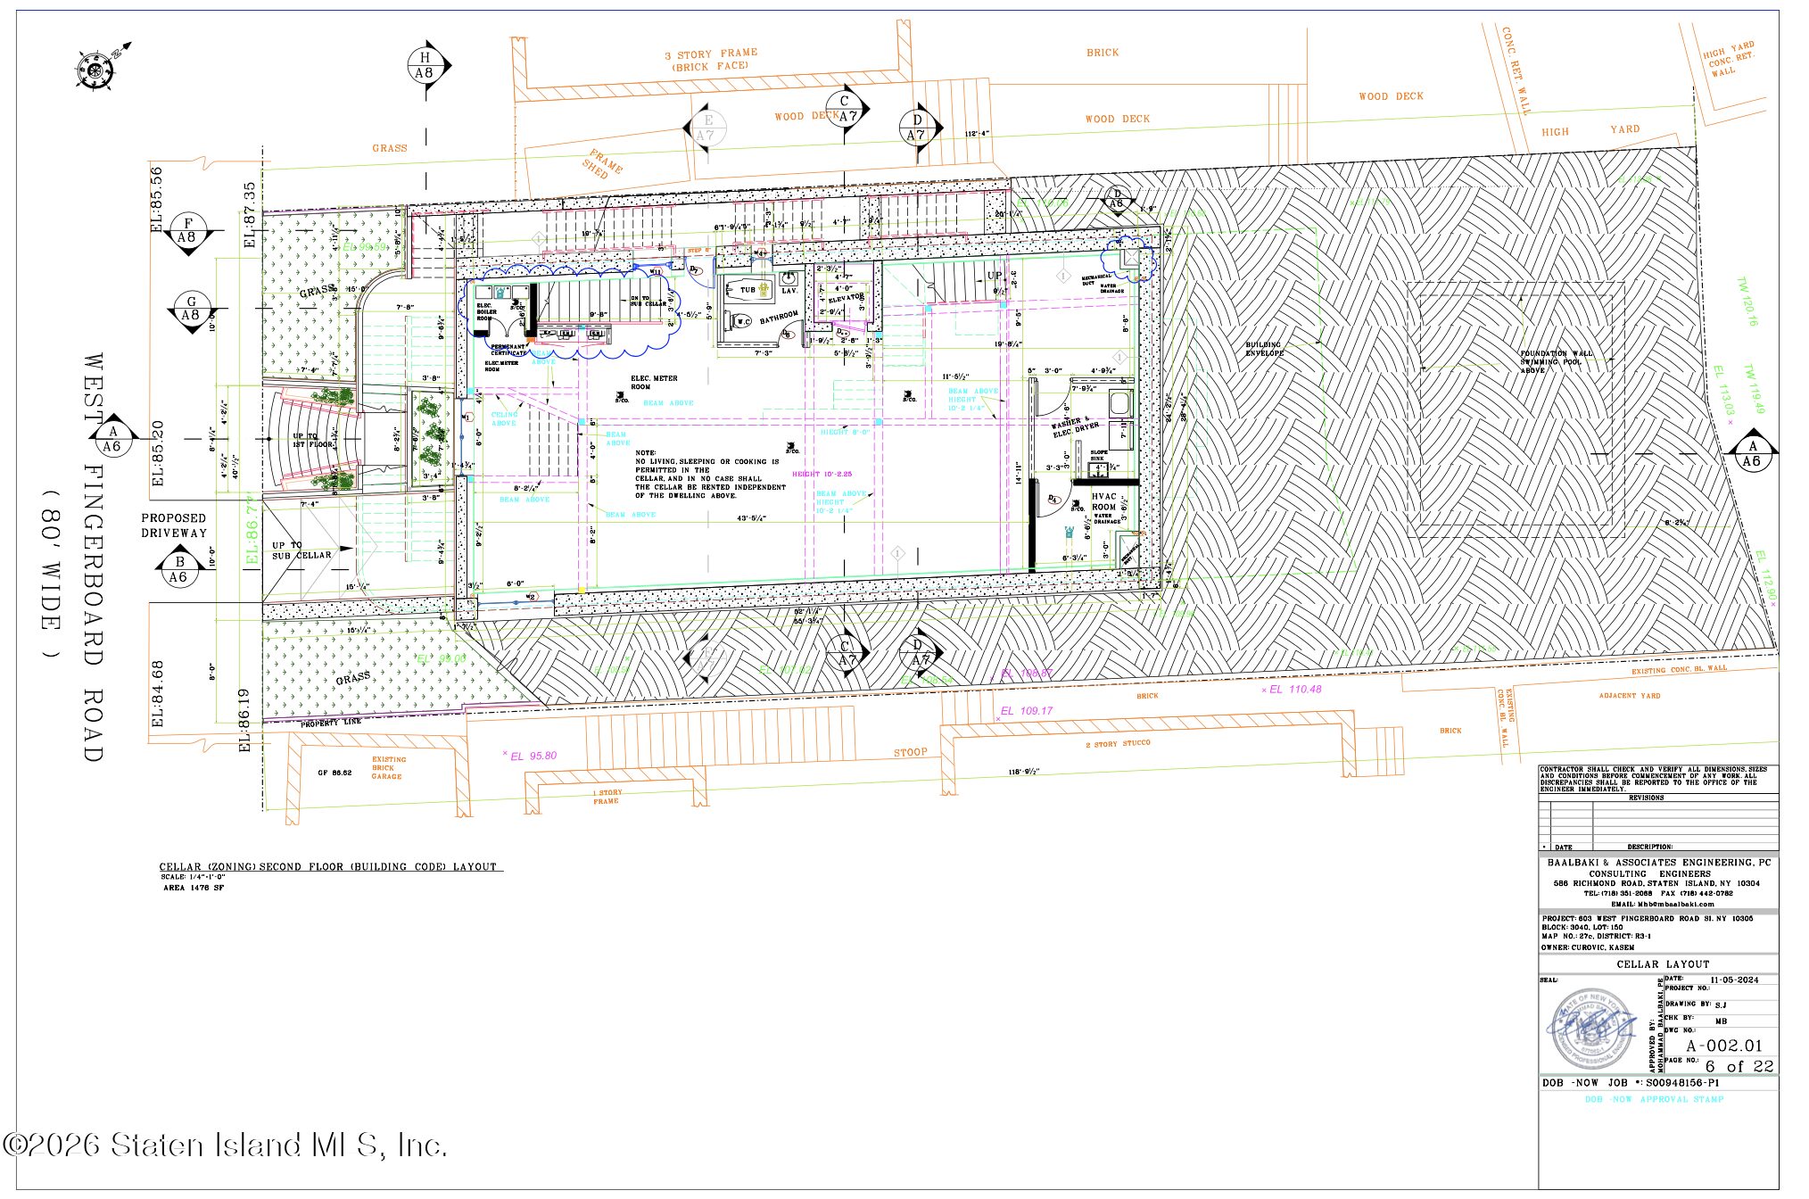Image resolution: width=1809 pixels, height=1199 pixels.
Task: Click the B/A6 section marker
Action: click(x=179, y=569)
